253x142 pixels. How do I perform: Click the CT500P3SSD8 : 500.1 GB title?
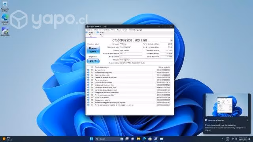coord(130,40)
